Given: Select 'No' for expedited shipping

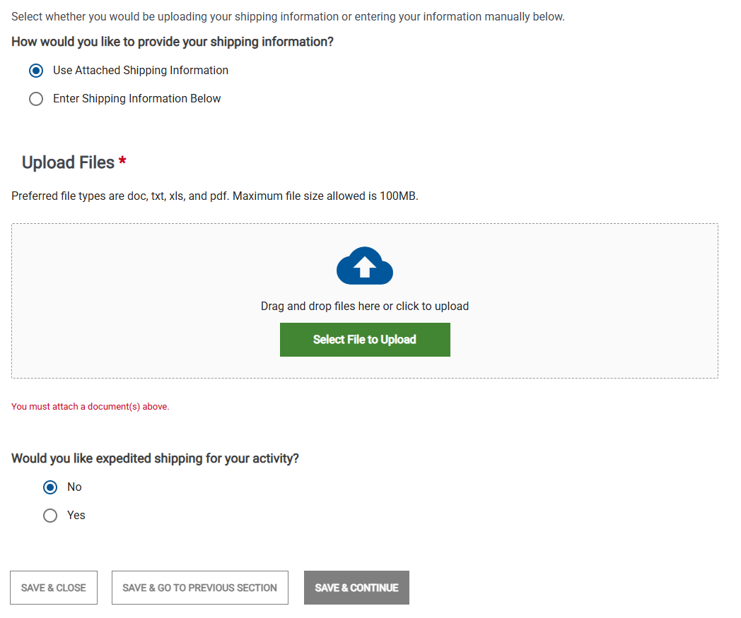Looking at the screenshot, I should pos(49,487).
